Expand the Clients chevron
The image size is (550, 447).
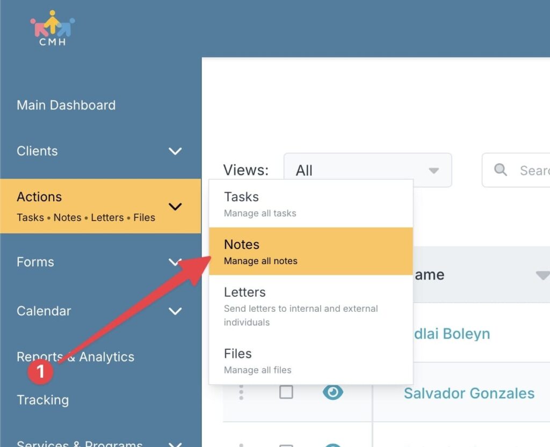point(175,151)
